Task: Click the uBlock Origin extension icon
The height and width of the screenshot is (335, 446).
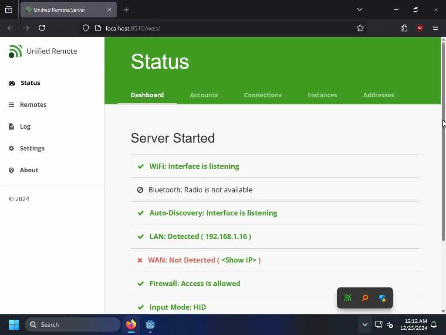Action: click(x=420, y=28)
